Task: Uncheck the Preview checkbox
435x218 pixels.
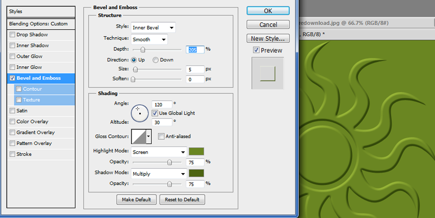Action: [256, 50]
